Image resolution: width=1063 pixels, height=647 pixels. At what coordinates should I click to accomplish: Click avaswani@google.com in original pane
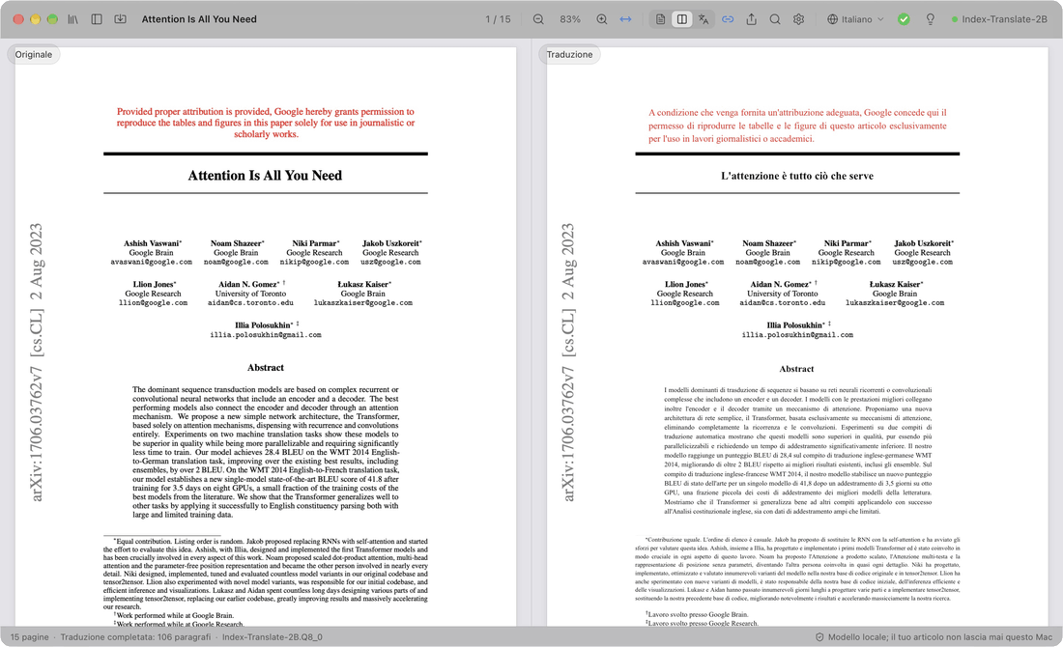click(151, 263)
